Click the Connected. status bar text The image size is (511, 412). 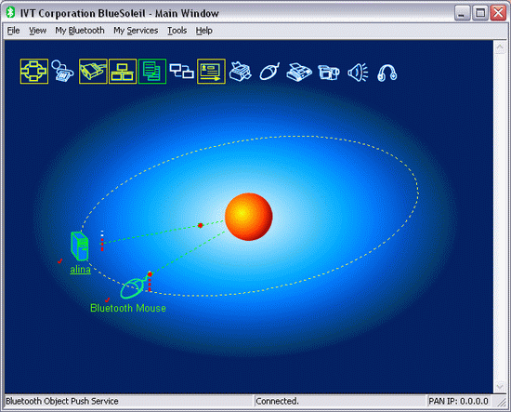[277, 401]
